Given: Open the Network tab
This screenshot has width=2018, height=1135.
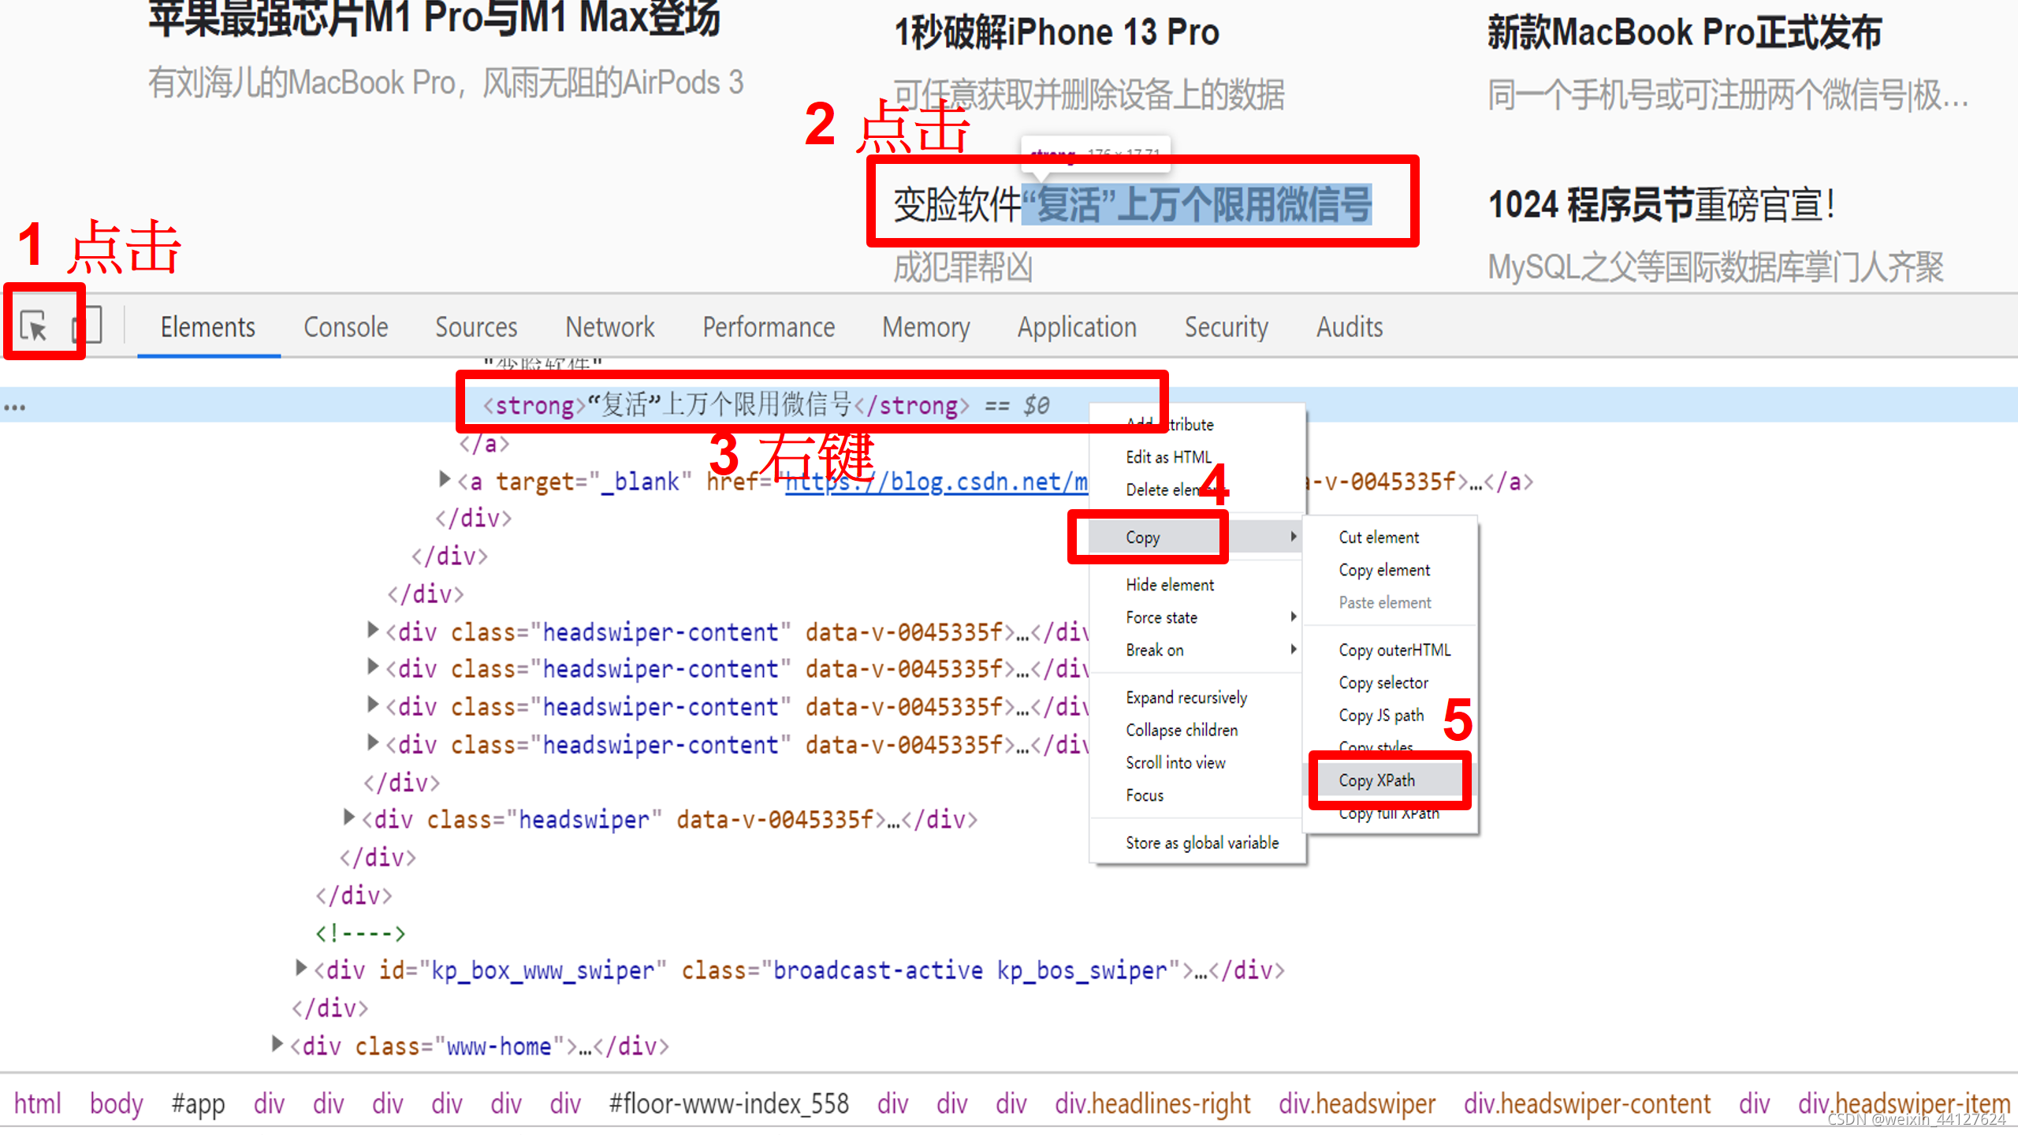Looking at the screenshot, I should [x=609, y=327].
